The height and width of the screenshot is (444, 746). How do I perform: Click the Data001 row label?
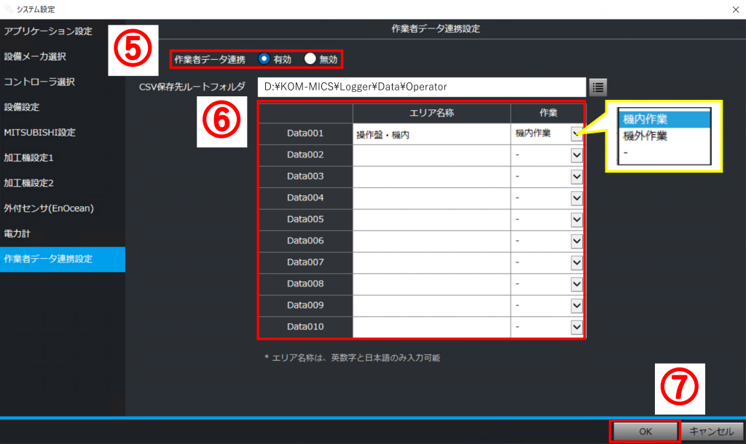point(305,133)
